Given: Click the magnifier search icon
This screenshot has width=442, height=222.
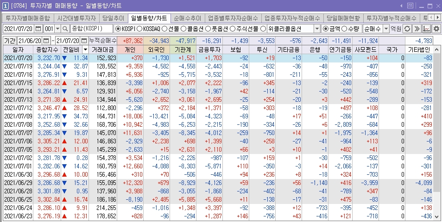Looking at the screenshot, I should 65,28.
